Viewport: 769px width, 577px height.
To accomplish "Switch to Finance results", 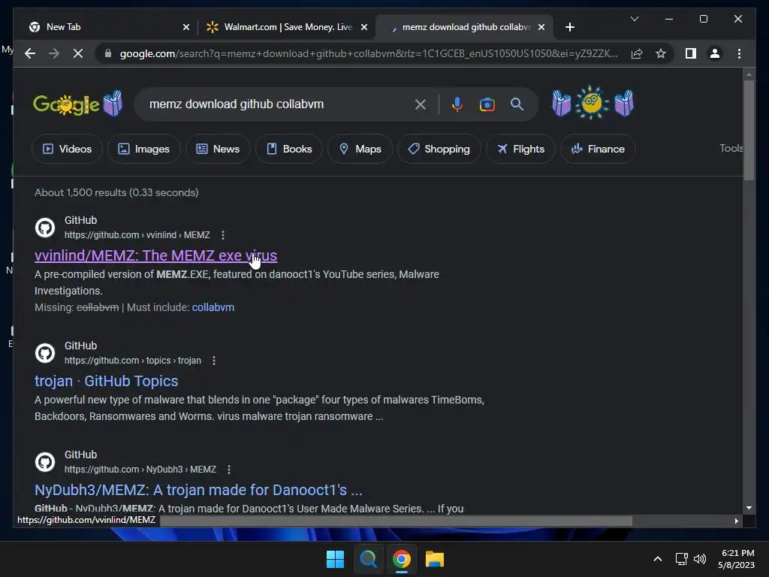I will click(x=598, y=149).
